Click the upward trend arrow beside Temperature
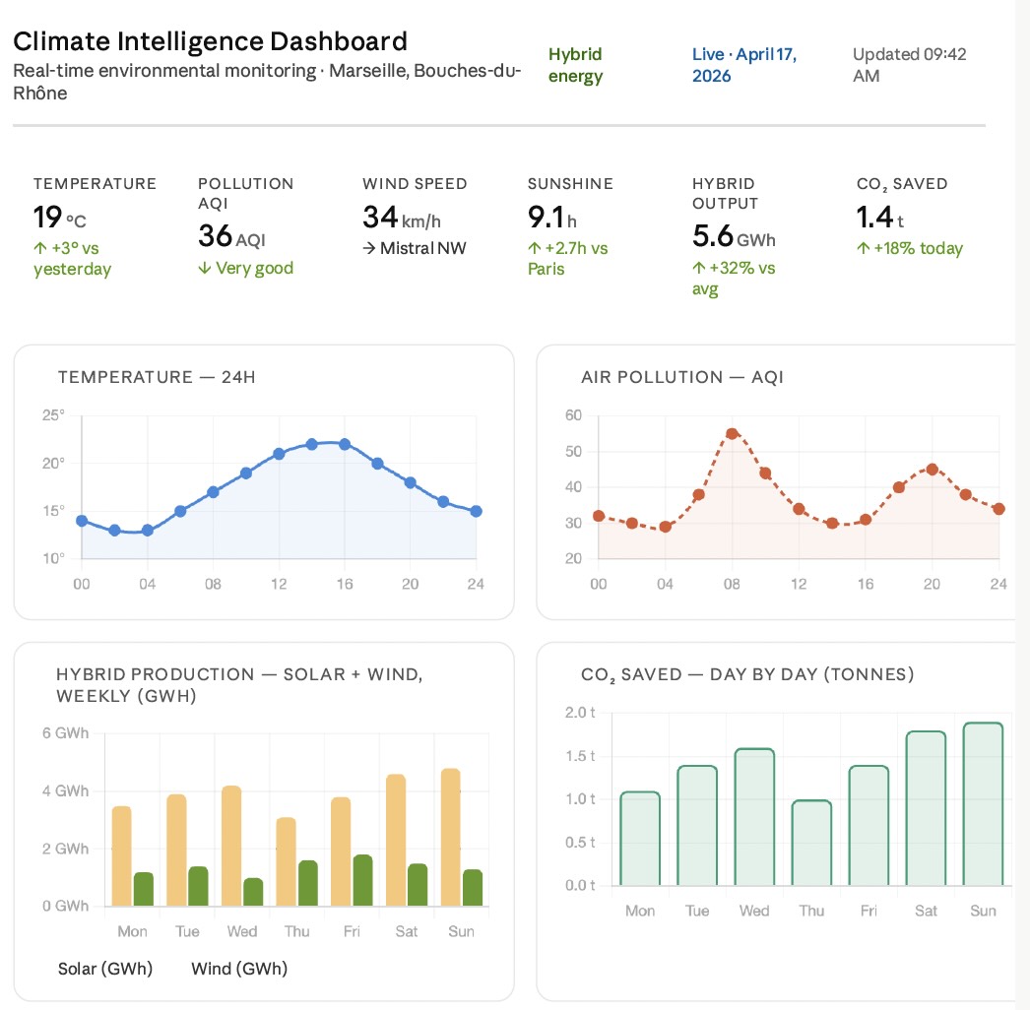Image resolution: width=1030 pixels, height=1010 pixels. 38,249
